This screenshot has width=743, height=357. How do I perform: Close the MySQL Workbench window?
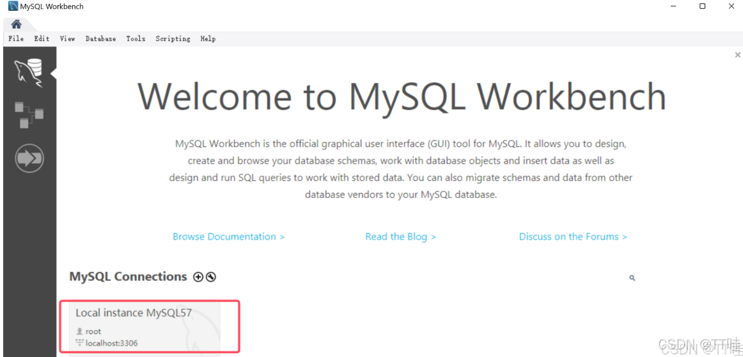point(731,6)
